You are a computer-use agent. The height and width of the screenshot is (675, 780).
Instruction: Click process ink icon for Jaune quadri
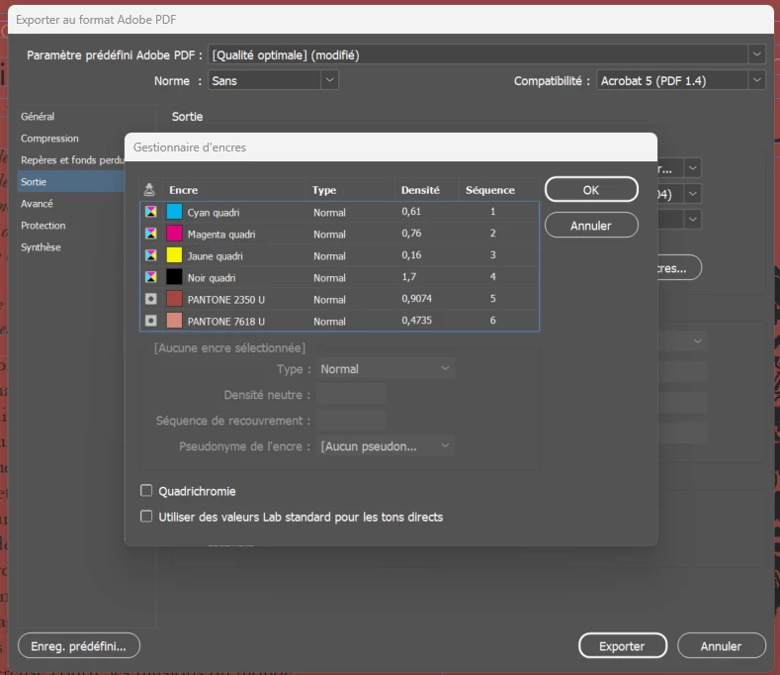point(150,255)
